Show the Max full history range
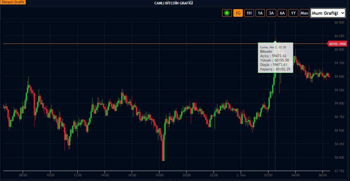The width and height of the screenshot is (350, 181). coord(304,13)
